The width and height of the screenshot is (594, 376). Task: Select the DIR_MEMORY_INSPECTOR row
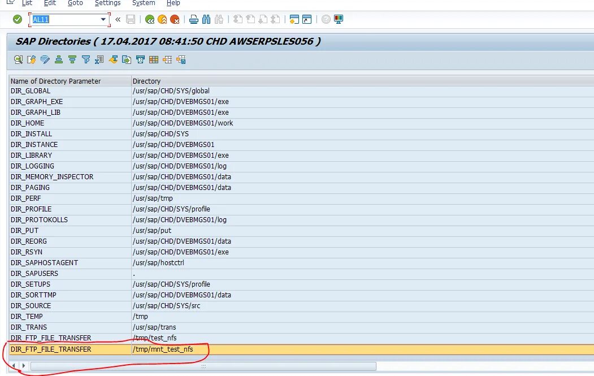coord(302,176)
